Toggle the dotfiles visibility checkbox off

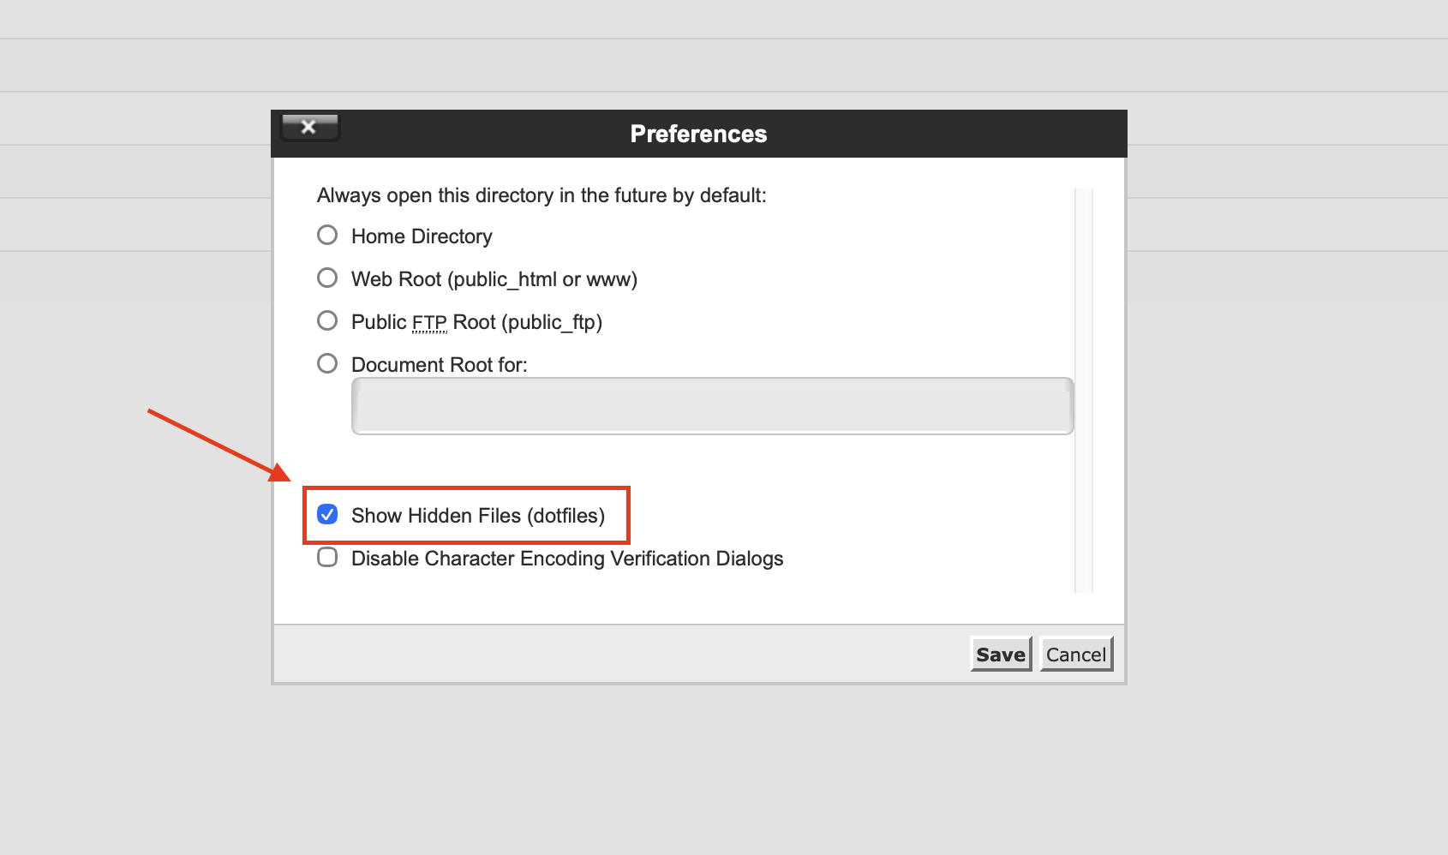(x=326, y=515)
